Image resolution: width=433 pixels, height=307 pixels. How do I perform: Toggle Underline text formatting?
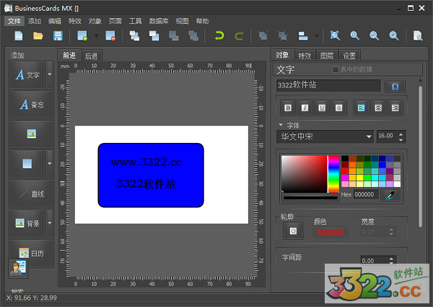click(322, 108)
